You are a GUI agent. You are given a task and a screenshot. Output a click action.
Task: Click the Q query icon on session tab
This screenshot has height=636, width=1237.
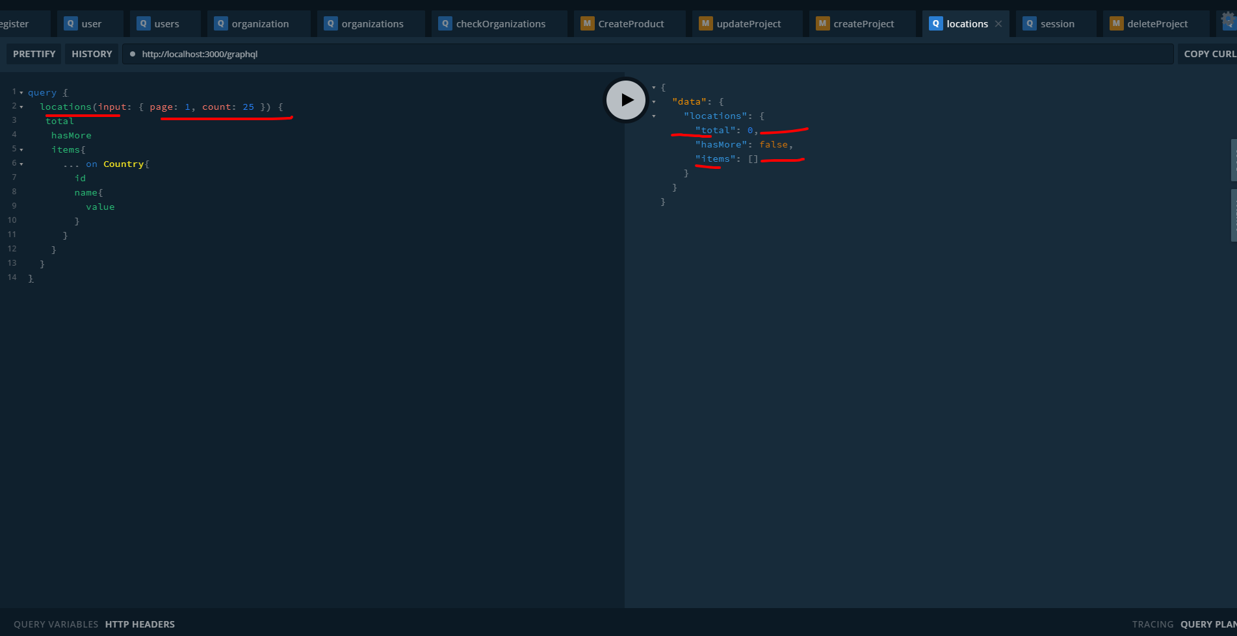tap(1030, 23)
